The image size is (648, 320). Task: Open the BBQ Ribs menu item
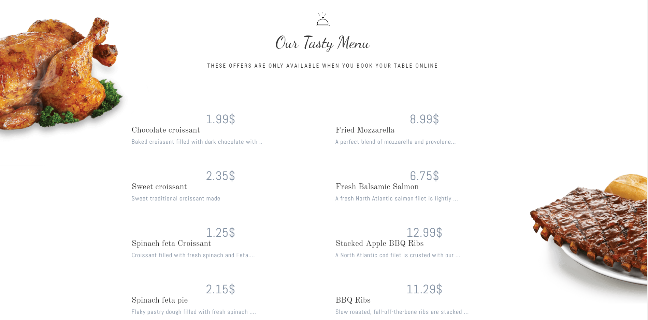click(x=353, y=300)
